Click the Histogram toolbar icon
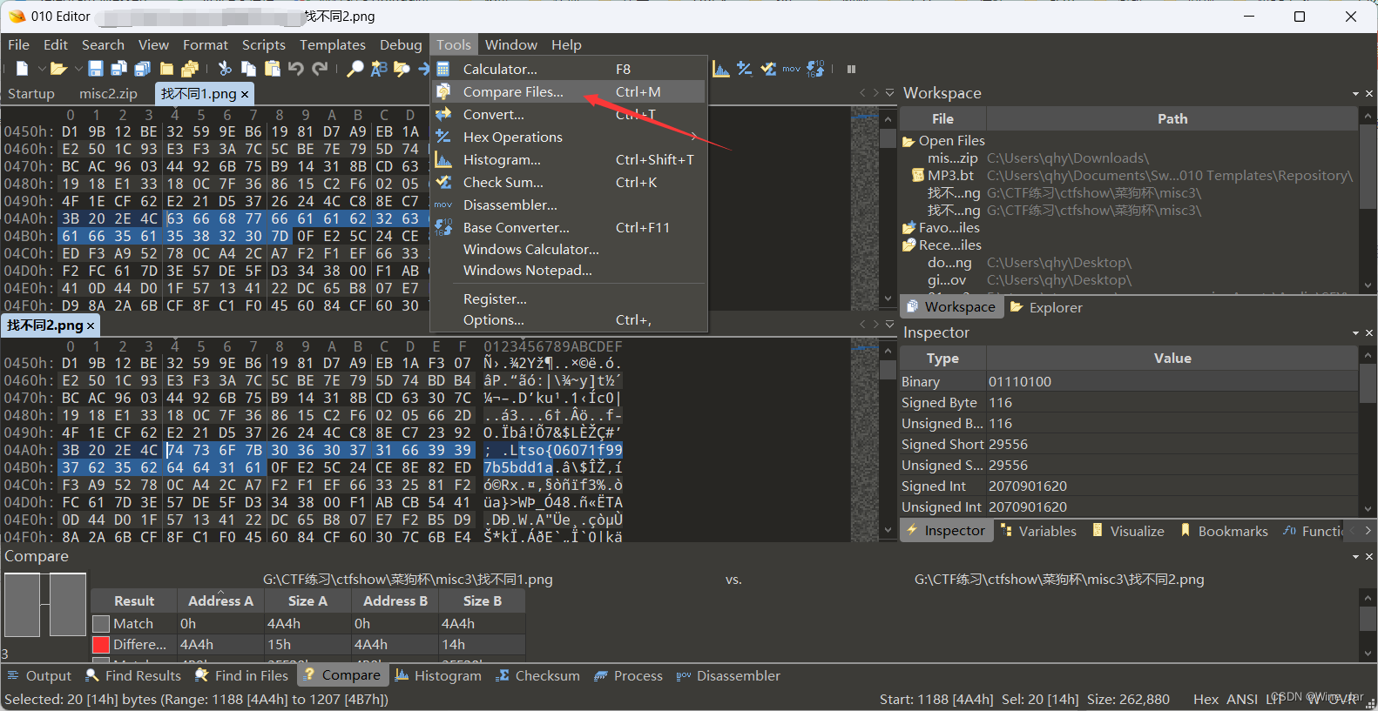The width and height of the screenshot is (1378, 711). point(721,69)
